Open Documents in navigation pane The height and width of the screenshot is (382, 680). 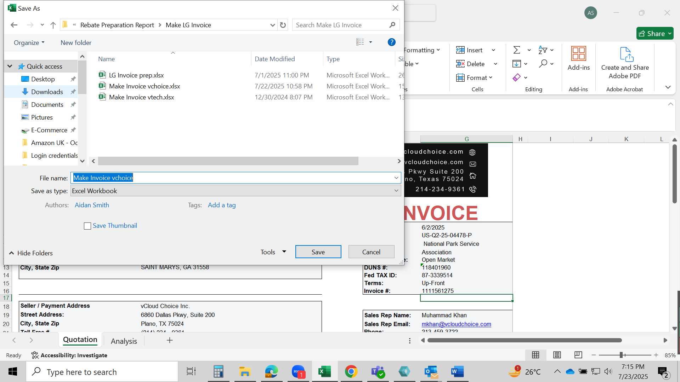[x=47, y=105]
